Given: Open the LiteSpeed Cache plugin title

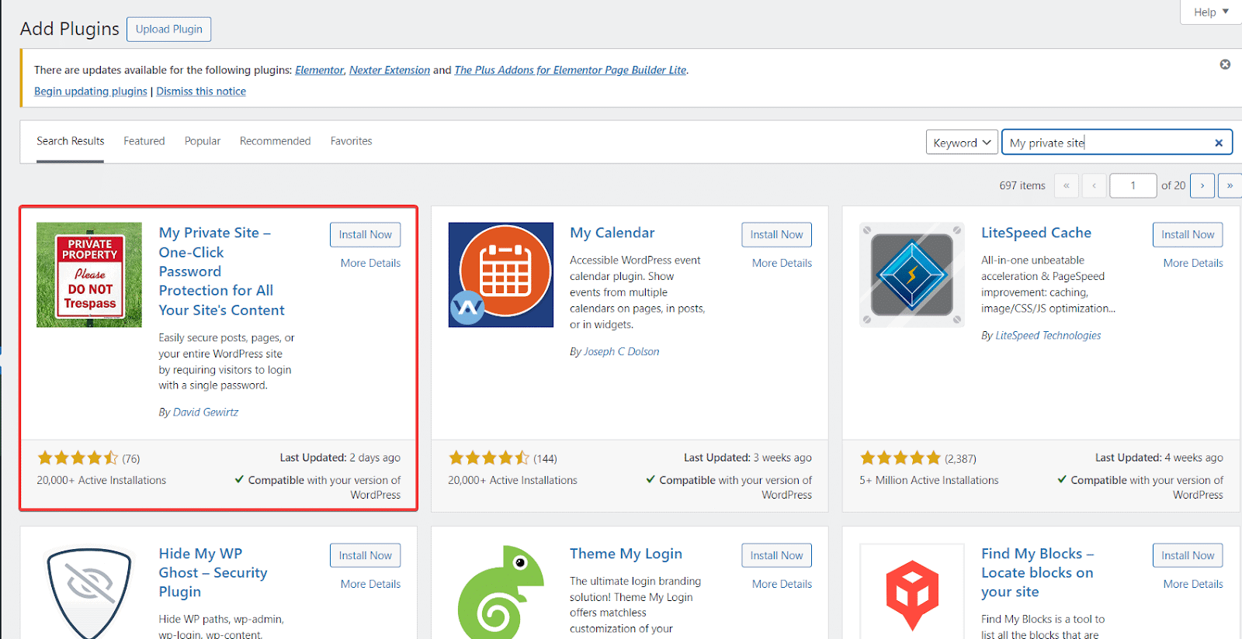Looking at the screenshot, I should click(1036, 233).
